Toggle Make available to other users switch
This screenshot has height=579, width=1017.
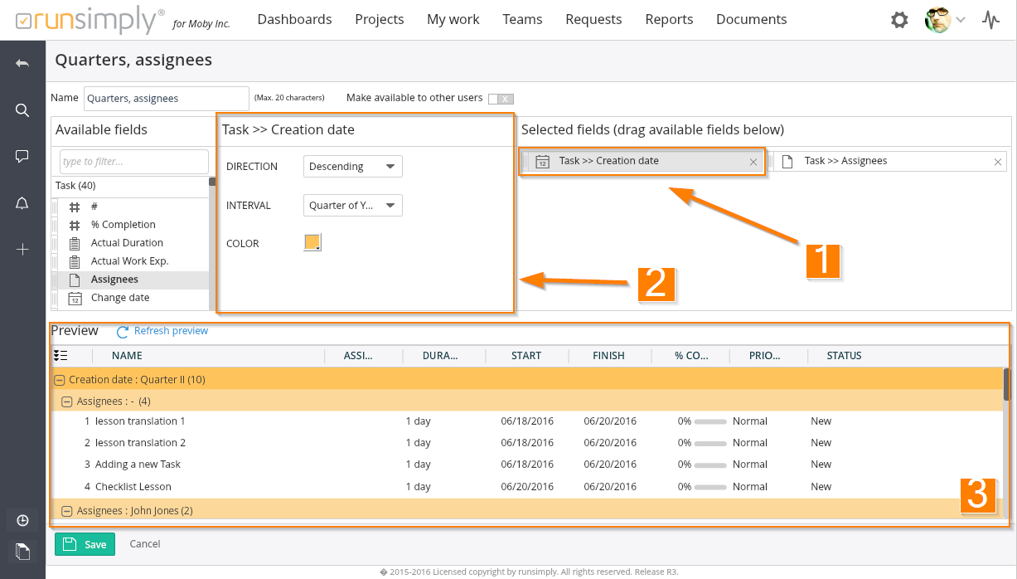click(x=501, y=99)
